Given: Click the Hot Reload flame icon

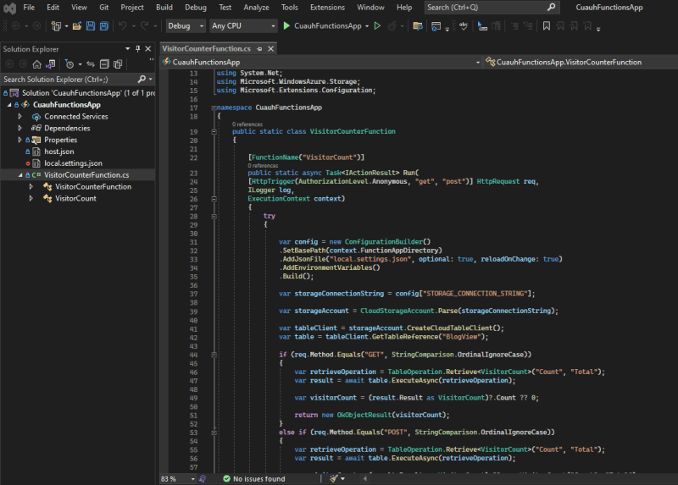Looking at the screenshot, I should click(x=392, y=26).
